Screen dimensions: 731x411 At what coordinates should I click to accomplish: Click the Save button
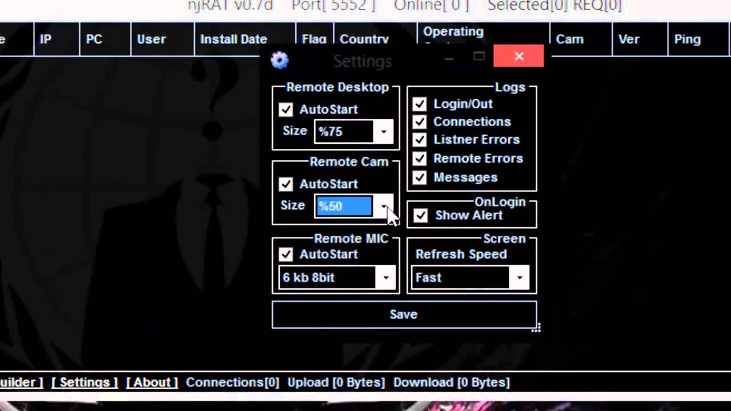click(x=404, y=315)
